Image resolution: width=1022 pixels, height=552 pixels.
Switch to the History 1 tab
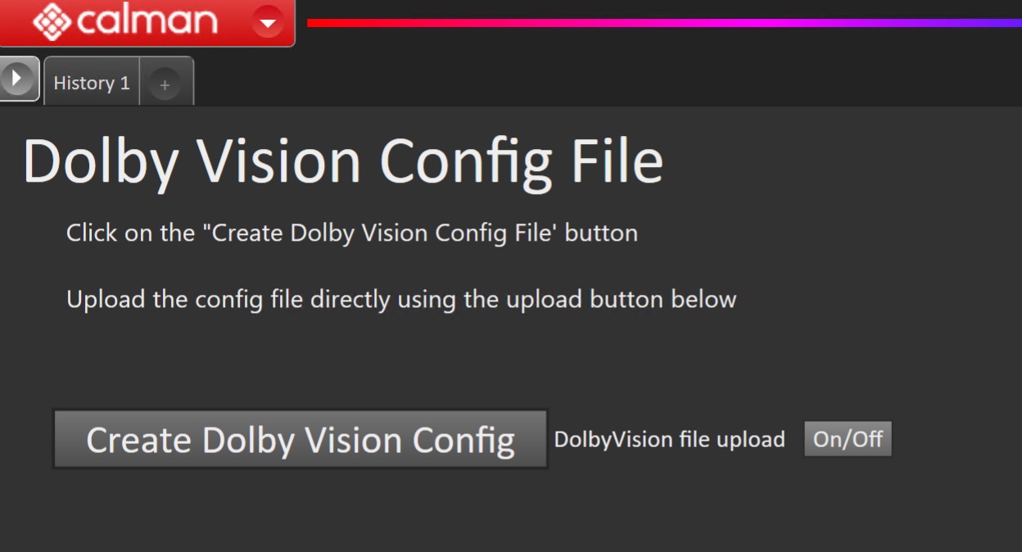click(x=91, y=83)
